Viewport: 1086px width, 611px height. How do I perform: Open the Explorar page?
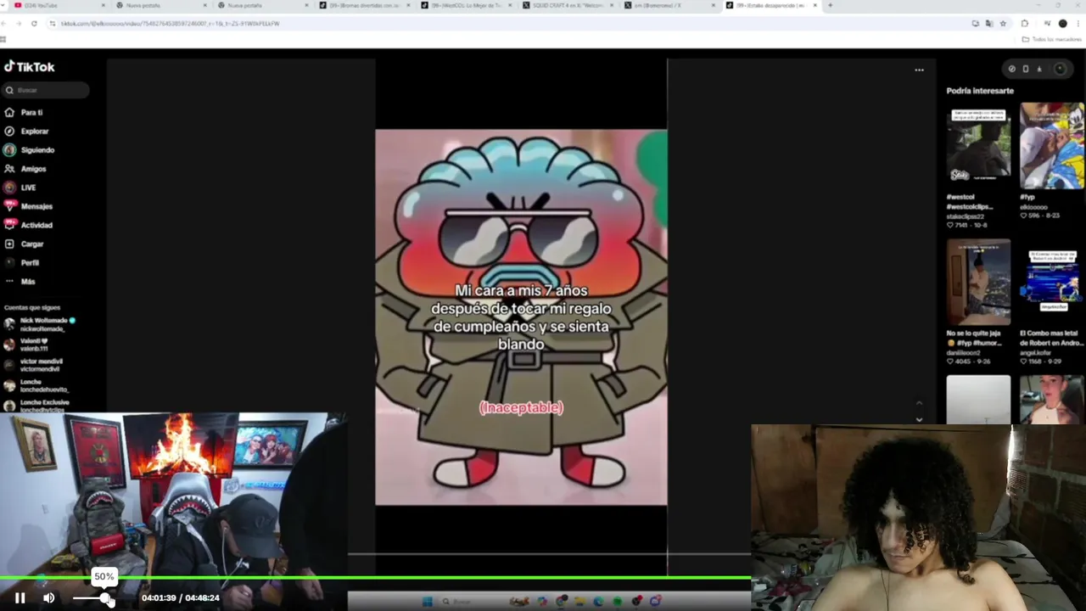coord(26,132)
